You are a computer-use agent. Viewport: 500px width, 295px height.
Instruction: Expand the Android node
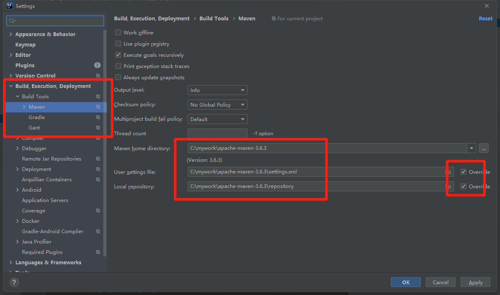17,190
